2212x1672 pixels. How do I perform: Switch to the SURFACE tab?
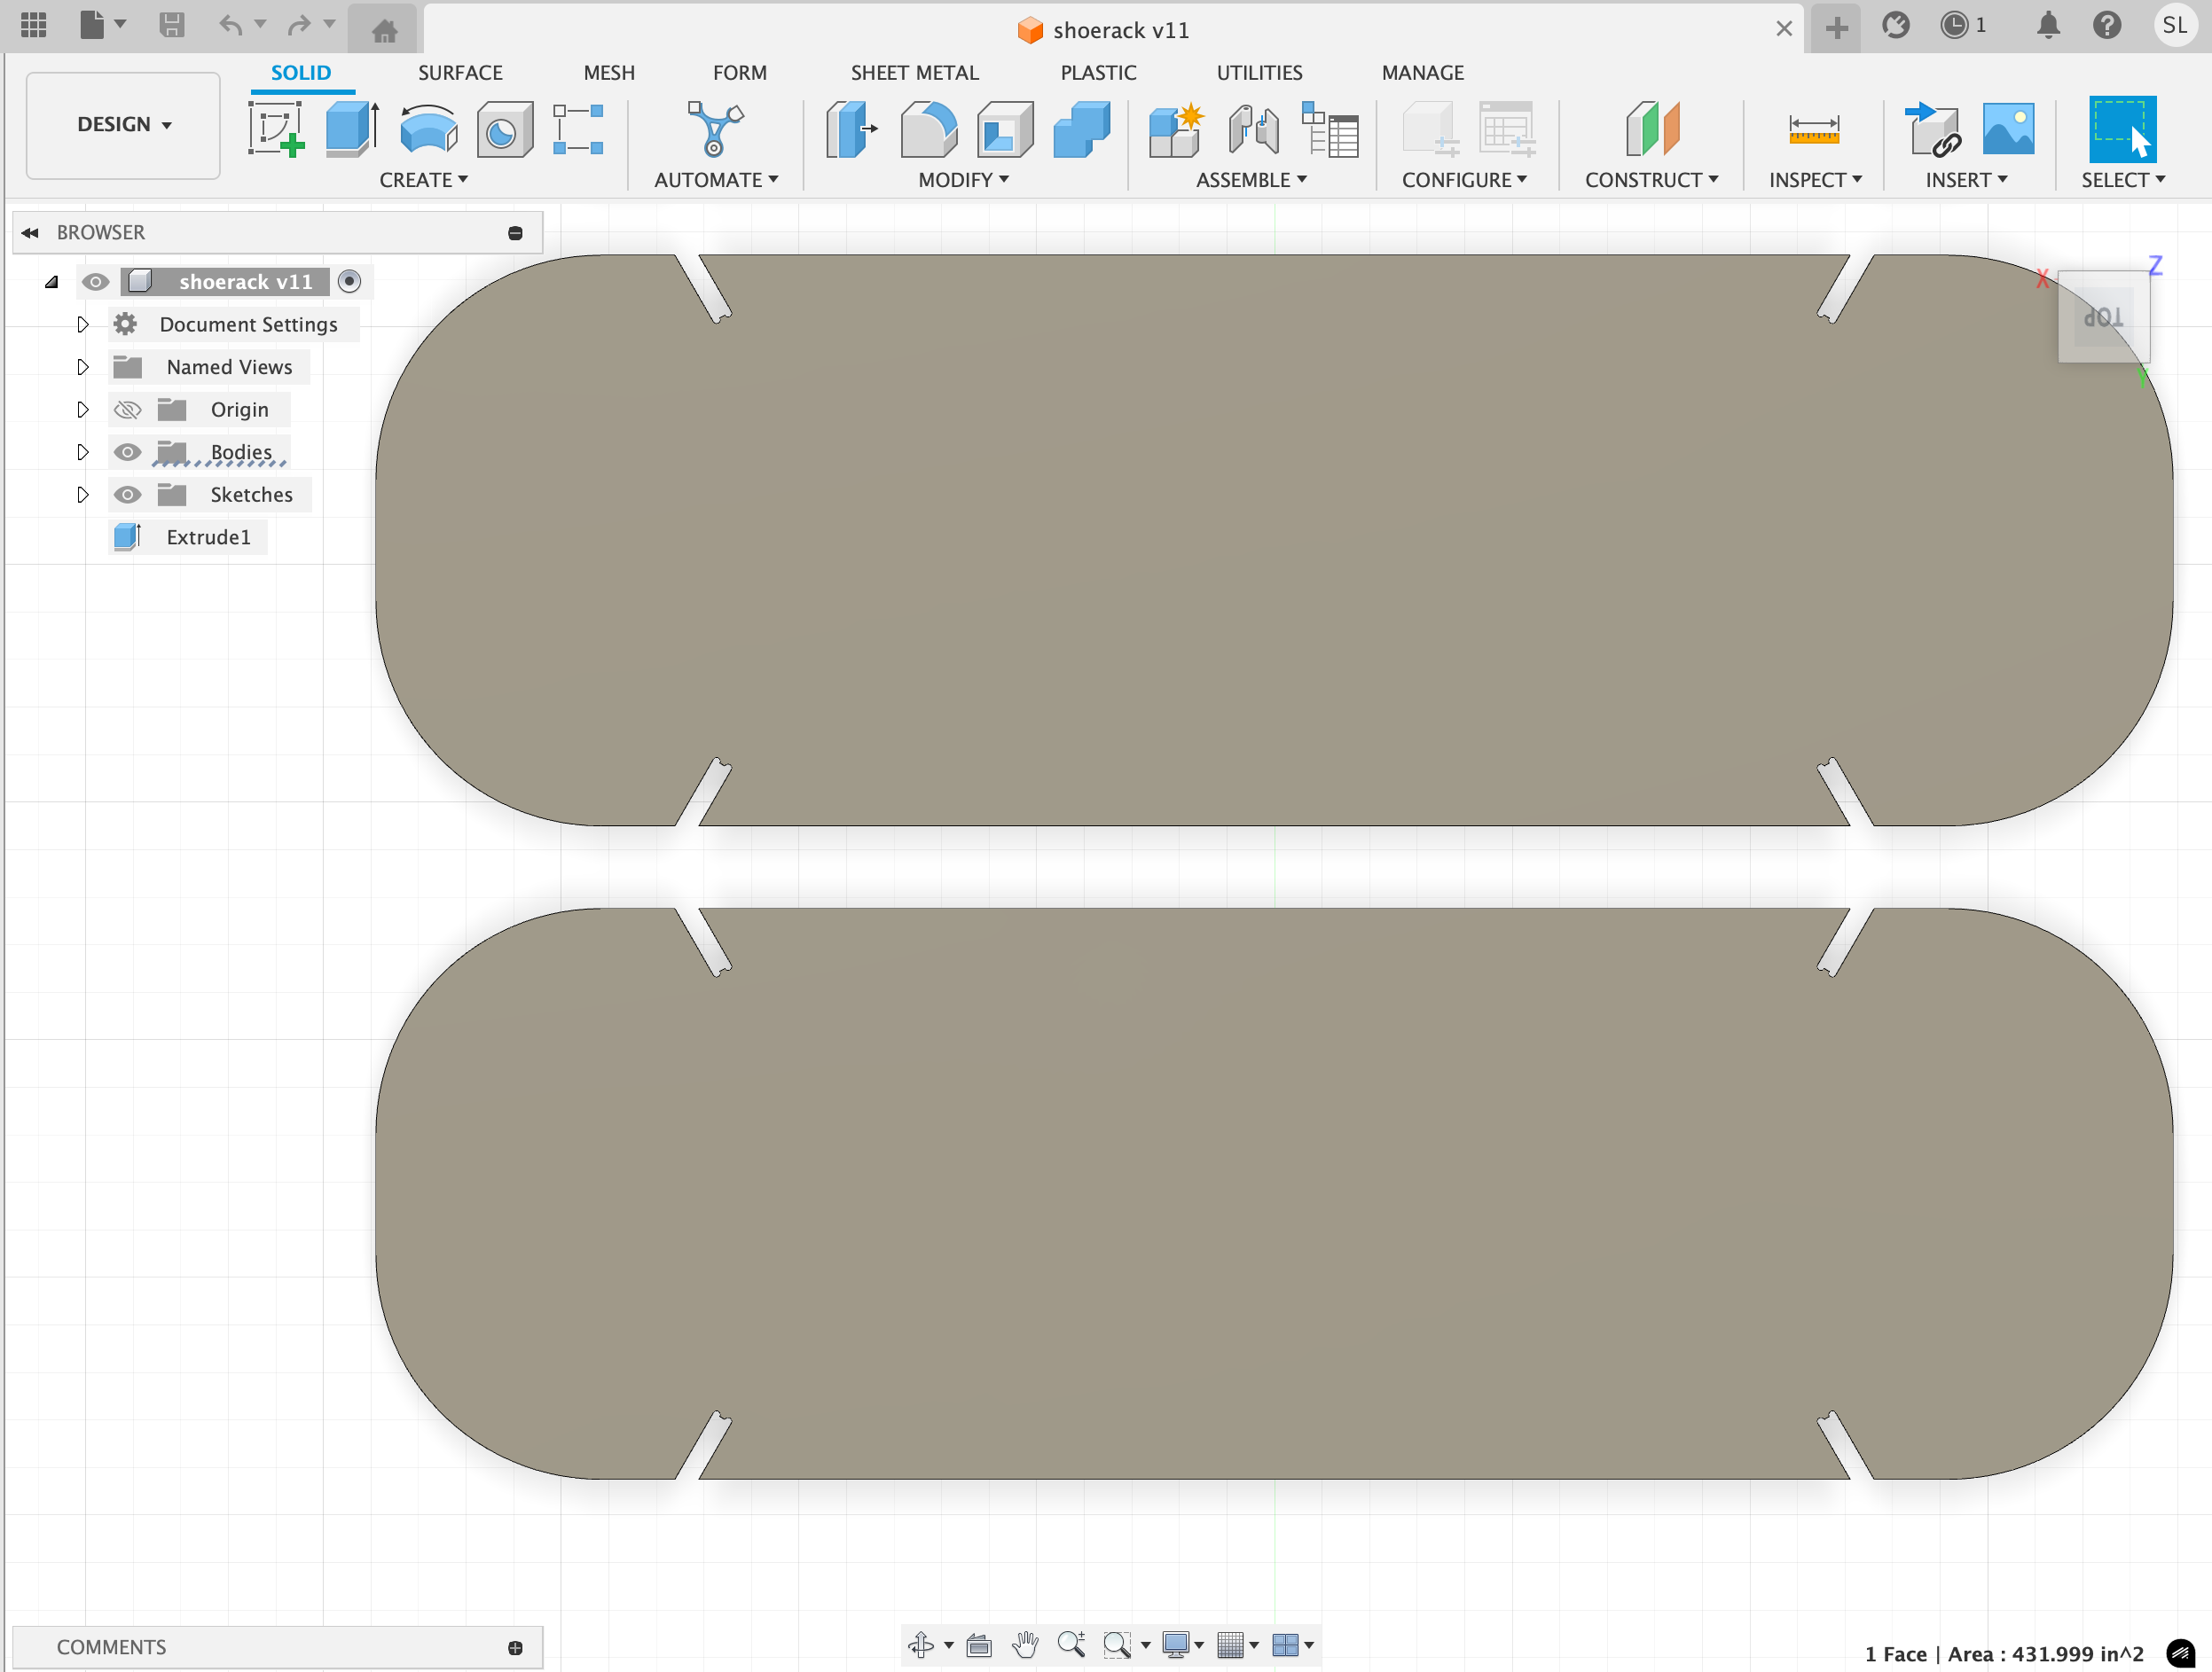(x=460, y=73)
